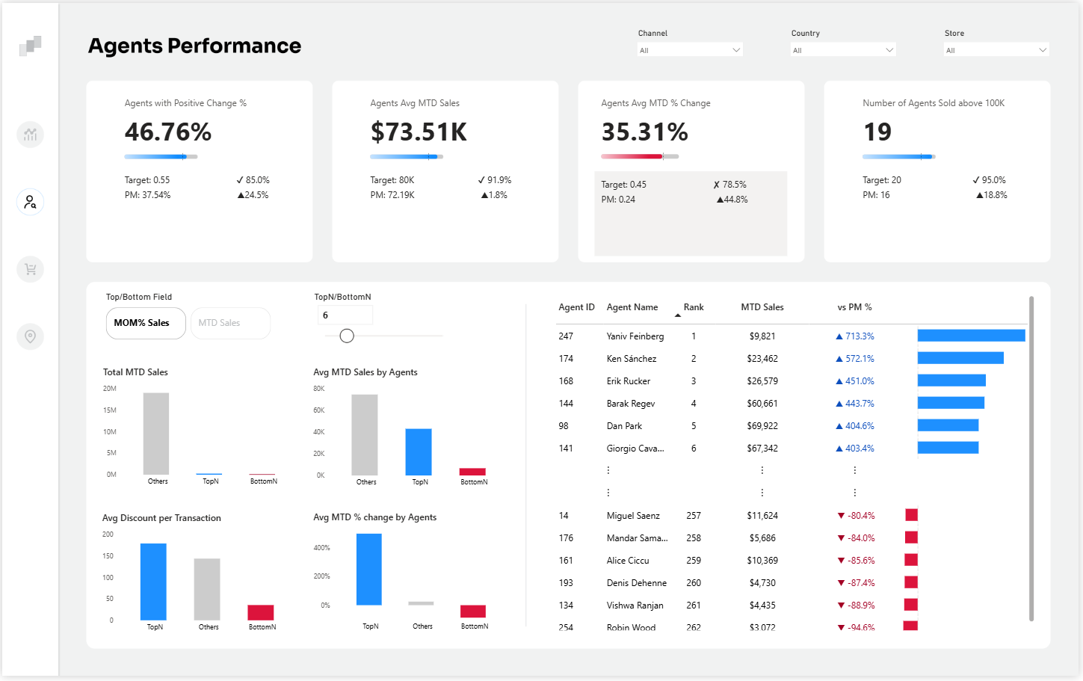Select agent Vishwa Ranjan

635,605
